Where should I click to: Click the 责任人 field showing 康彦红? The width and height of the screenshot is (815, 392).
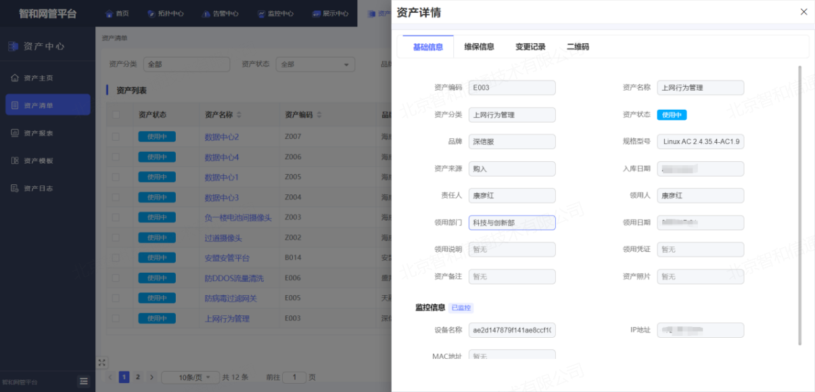click(x=512, y=196)
